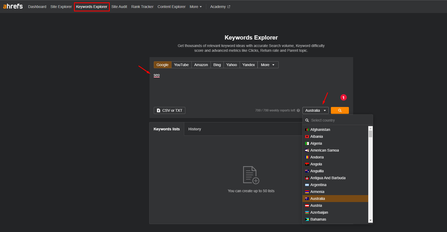
Task: Expand More search engines dropdown
Action: pos(268,65)
